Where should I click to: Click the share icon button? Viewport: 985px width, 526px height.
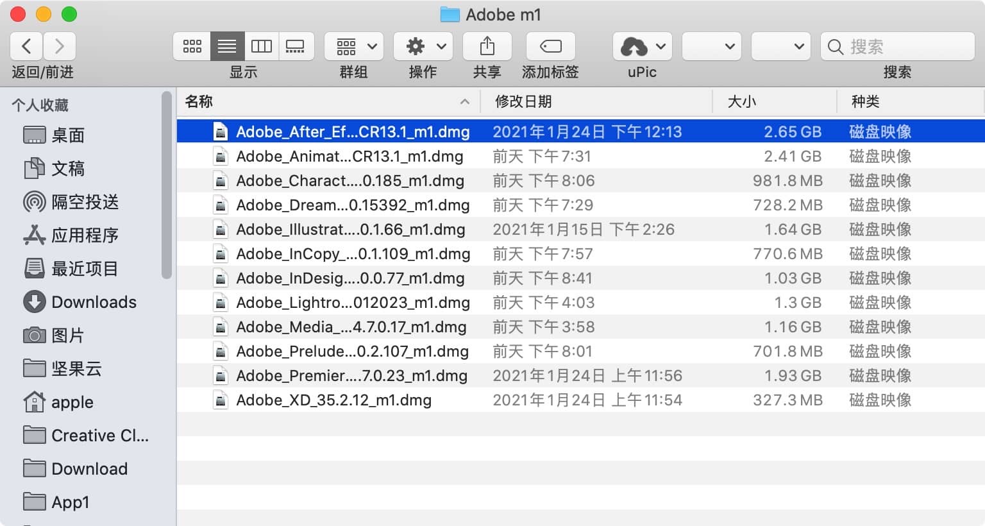[x=487, y=46]
